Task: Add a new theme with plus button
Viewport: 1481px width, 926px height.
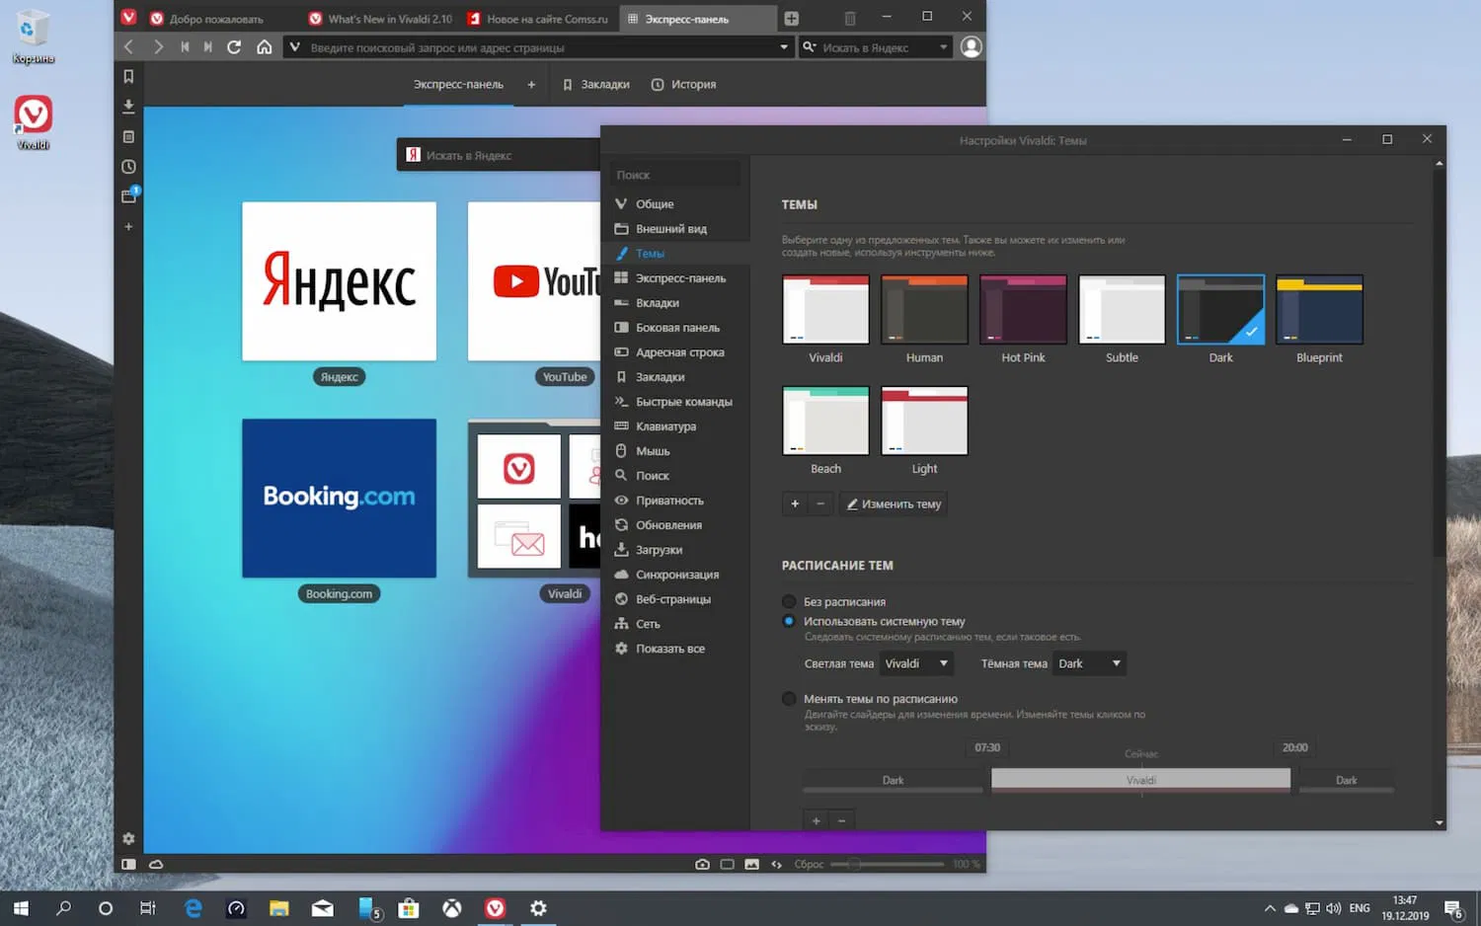Action: 795,503
